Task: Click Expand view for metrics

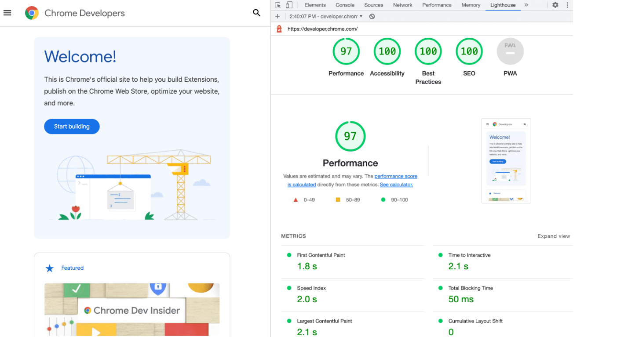Action: pos(554,236)
